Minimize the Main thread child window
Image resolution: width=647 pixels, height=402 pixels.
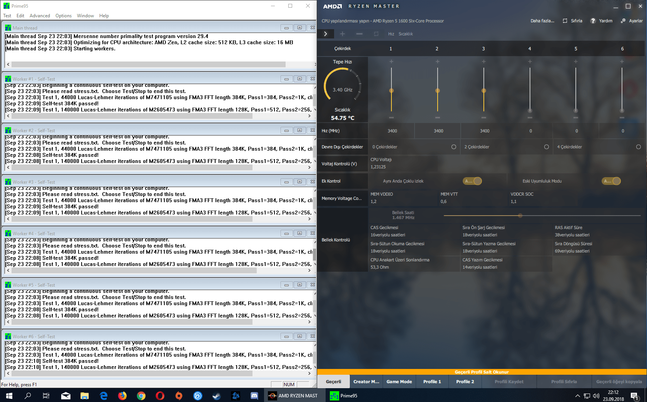click(x=286, y=28)
